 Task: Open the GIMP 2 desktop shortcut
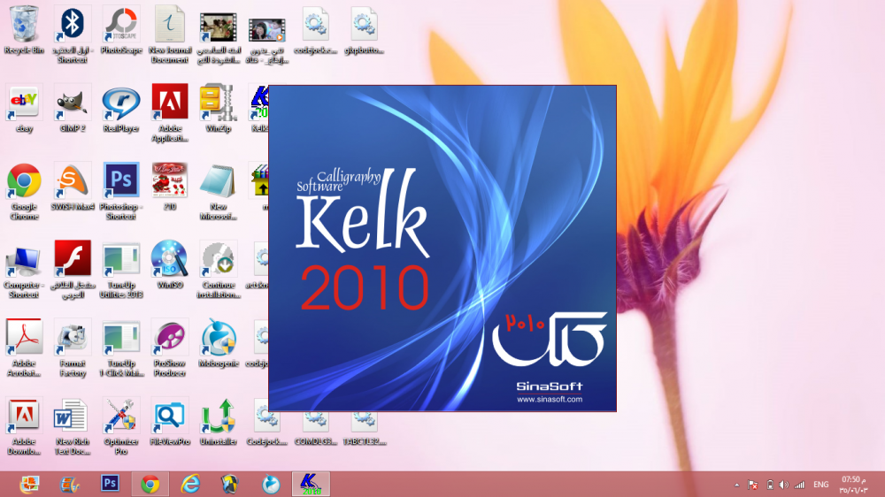pos(73,104)
